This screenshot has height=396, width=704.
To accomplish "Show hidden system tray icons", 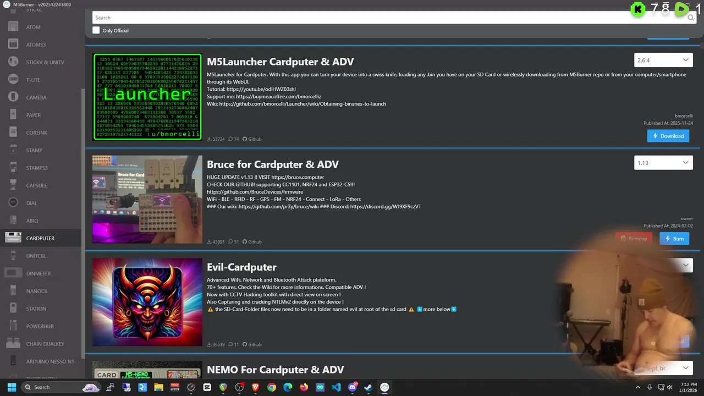I will point(638,387).
